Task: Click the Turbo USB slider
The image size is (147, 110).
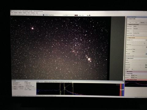Action: tap(139, 54)
